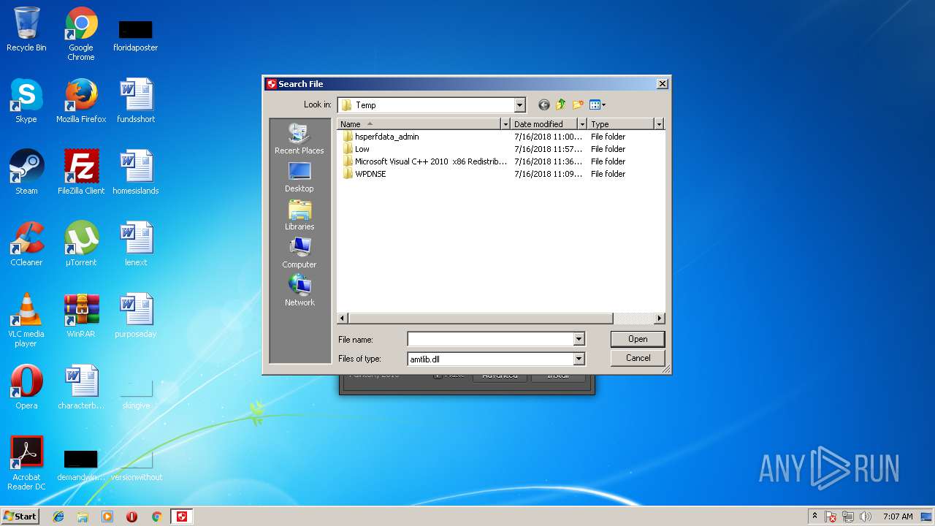Open WinRAR desktop shortcut

pos(81,316)
